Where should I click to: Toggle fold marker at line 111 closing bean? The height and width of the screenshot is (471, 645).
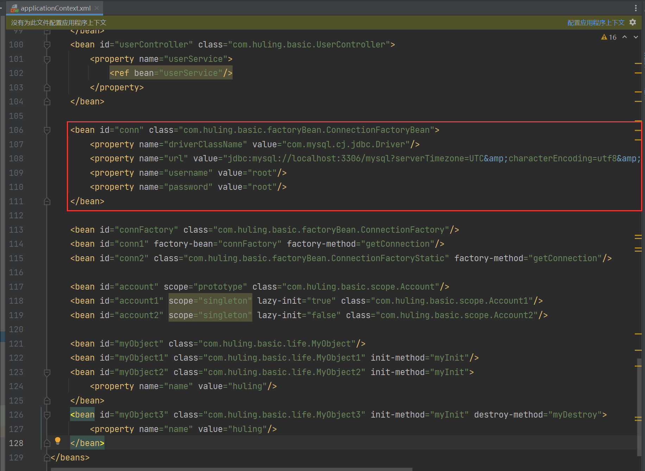(x=47, y=201)
